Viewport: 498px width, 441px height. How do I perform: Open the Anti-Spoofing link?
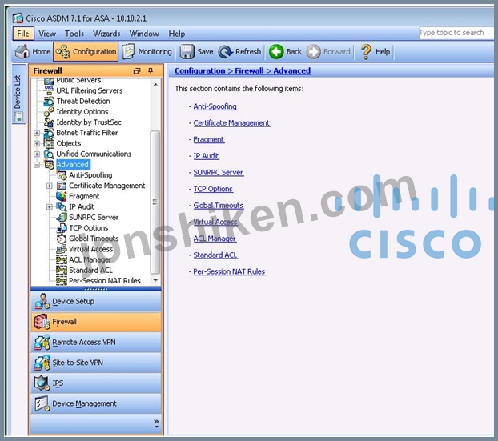(215, 106)
